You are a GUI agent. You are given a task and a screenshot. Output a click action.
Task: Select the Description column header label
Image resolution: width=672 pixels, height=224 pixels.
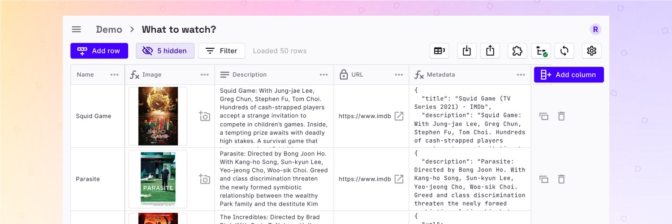(250, 75)
